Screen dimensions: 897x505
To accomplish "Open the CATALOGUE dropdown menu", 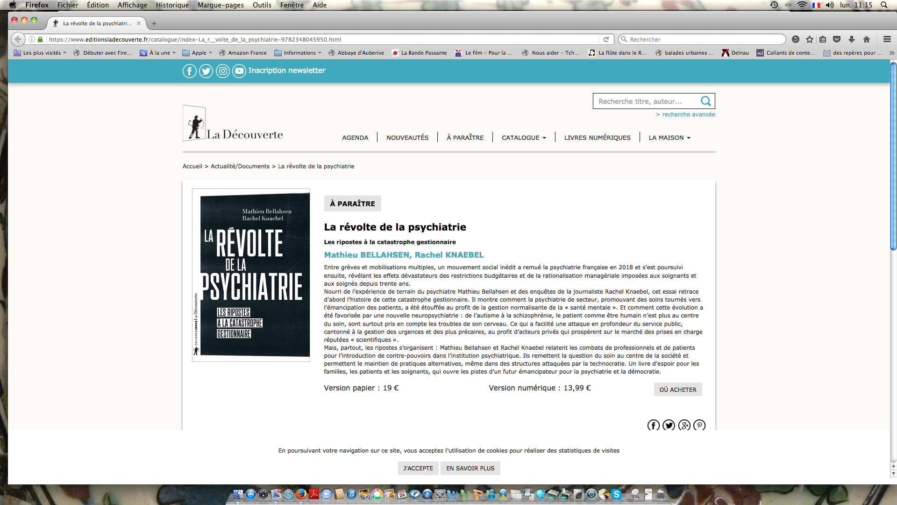I will tap(523, 137).
